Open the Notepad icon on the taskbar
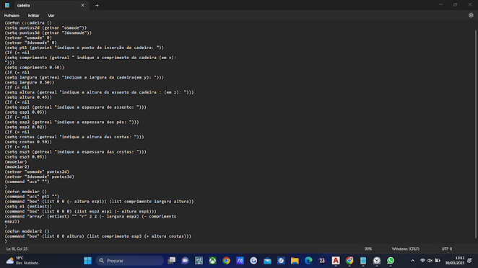The height and width of the screenshot is (268, 478). click(363, 261)
